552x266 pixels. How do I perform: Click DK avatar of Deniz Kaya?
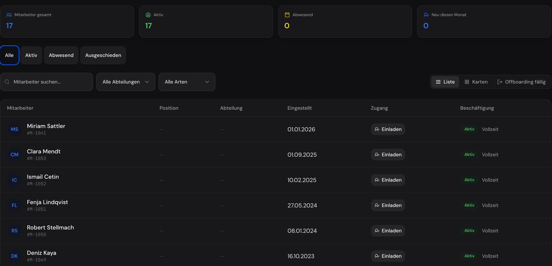15,256
